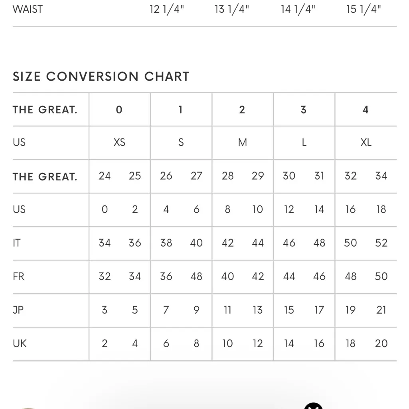
Task: Click the M size column cell
Action: click(242, 142)
